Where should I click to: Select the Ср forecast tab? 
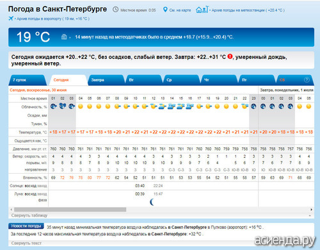click(182, 80)
